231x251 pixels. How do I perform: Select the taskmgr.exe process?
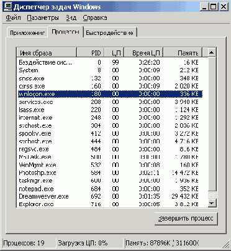pyautogui.click(x=110, y=181)
